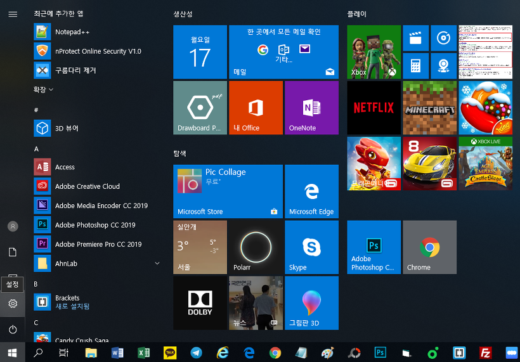
Task: Open the Xbox tile
Action: [x=374, y=52]
